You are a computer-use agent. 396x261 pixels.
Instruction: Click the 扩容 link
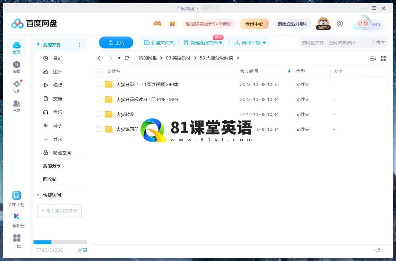tap(83, 250)
